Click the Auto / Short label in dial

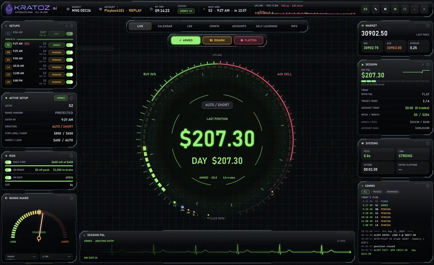click(217, 105)
